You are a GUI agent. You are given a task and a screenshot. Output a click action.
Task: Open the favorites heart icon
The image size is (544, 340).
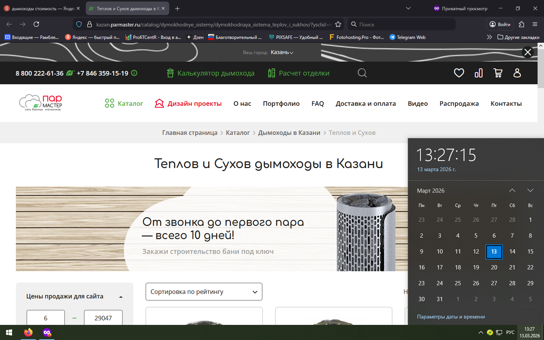pyautogui.click(x=459, y=73)
